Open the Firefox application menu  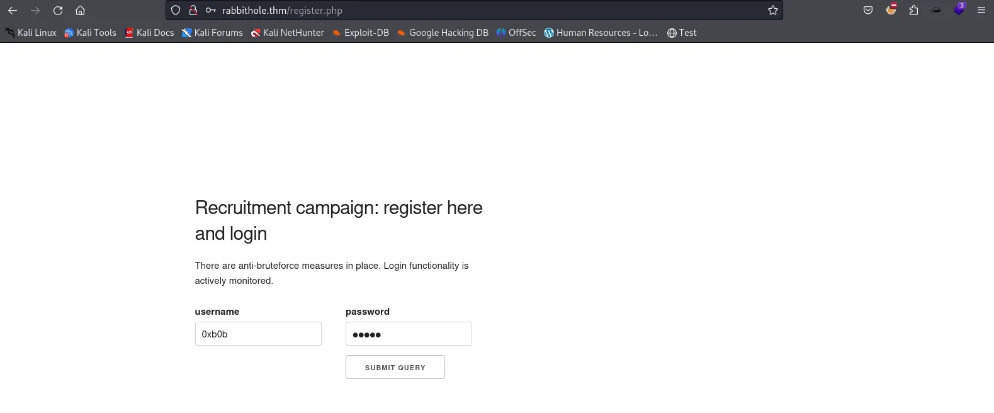coord(981,11)
